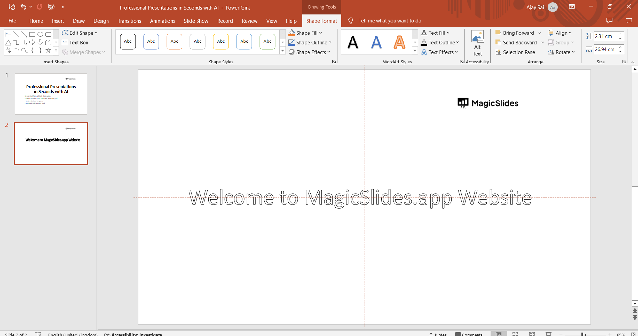
Task: Apply the blue gradient WordArt style A
Action: tap(376, 42)
